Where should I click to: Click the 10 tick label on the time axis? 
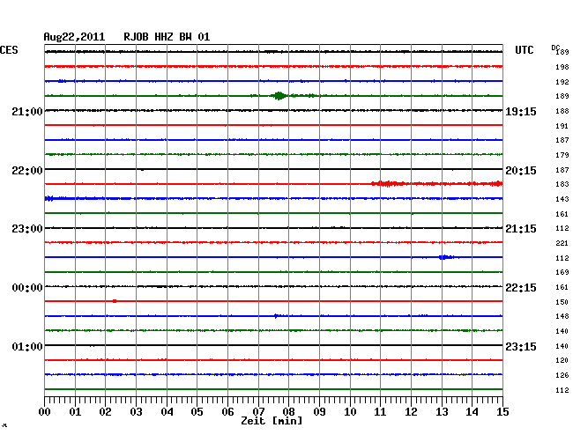[x=350, y=412]
